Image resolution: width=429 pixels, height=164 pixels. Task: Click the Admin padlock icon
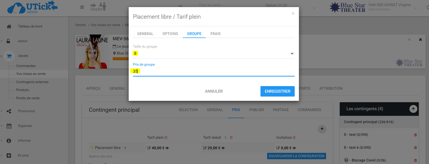pos(9,41)
